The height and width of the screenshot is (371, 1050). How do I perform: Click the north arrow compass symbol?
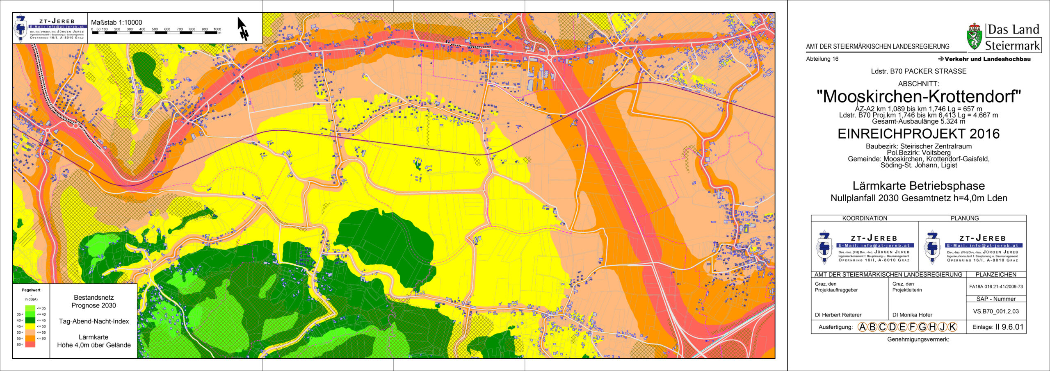[243, 29]
